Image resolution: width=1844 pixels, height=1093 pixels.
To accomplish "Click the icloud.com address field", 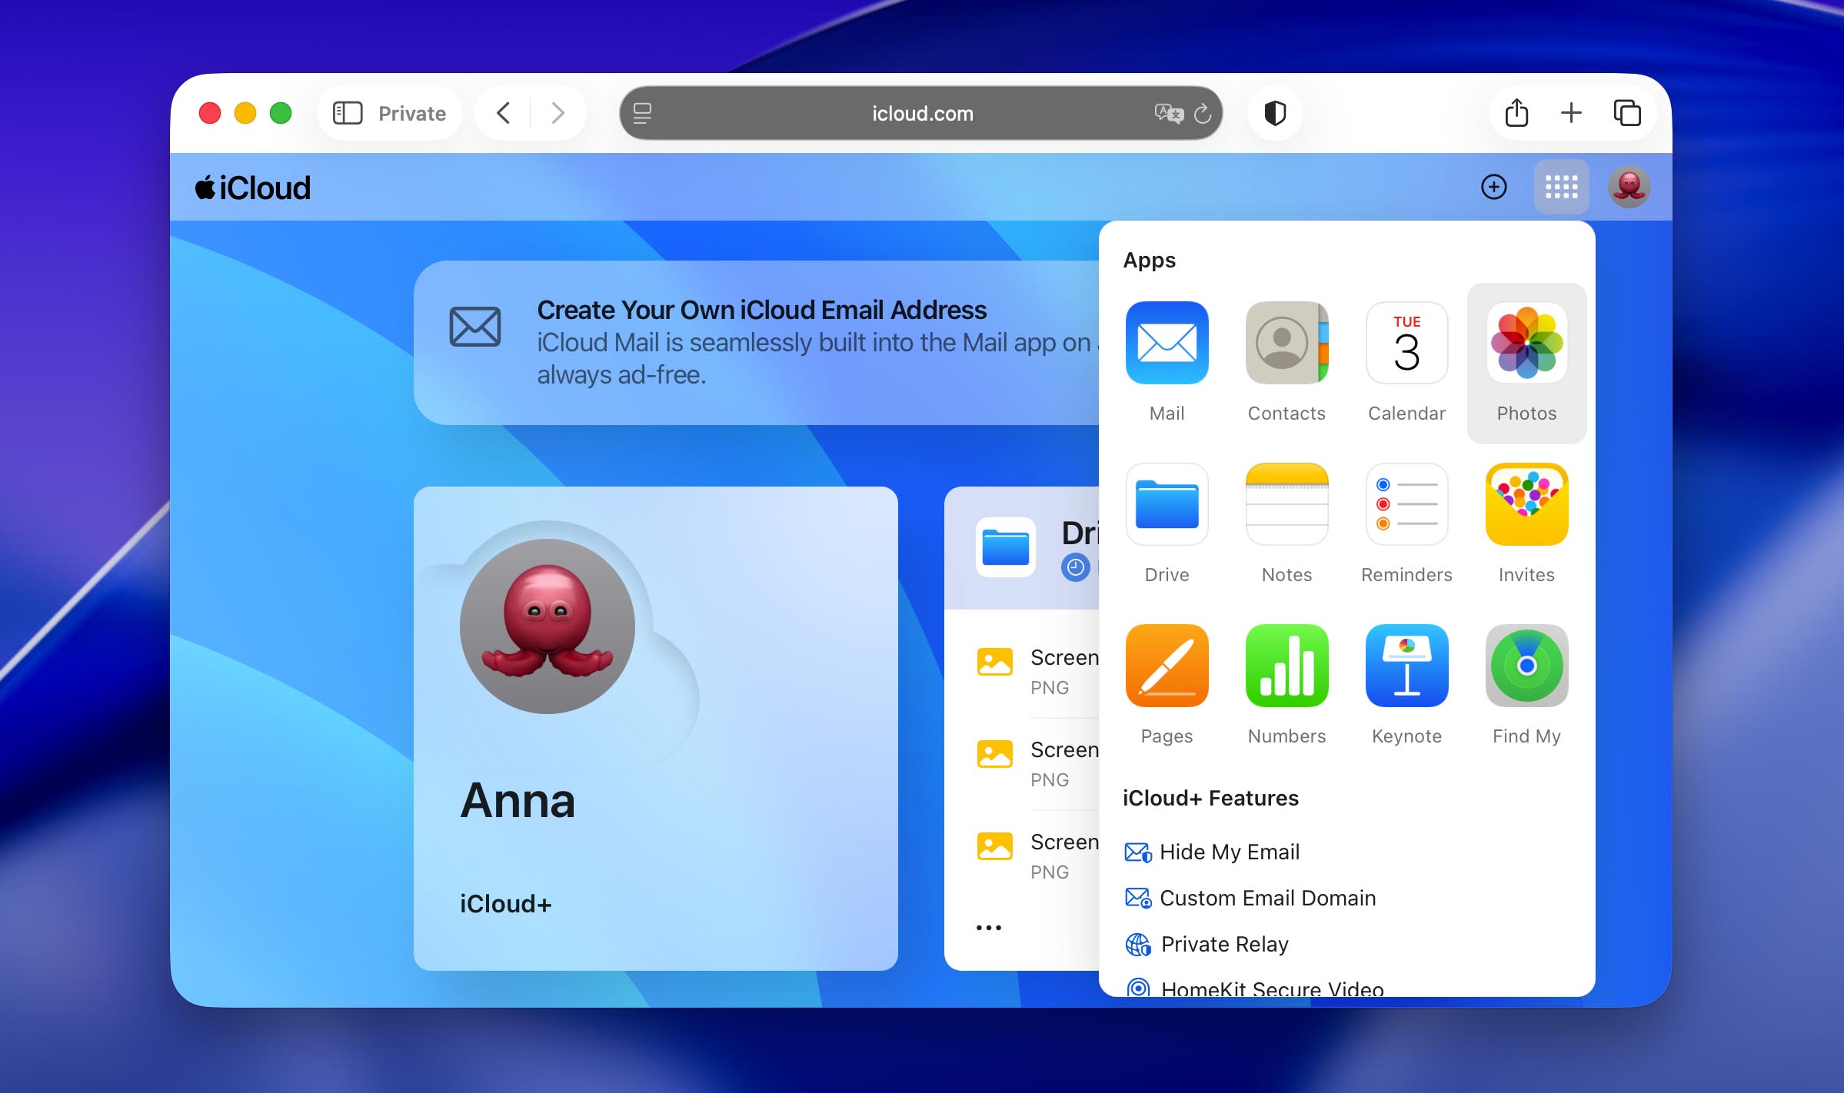I will coord(920,113).
